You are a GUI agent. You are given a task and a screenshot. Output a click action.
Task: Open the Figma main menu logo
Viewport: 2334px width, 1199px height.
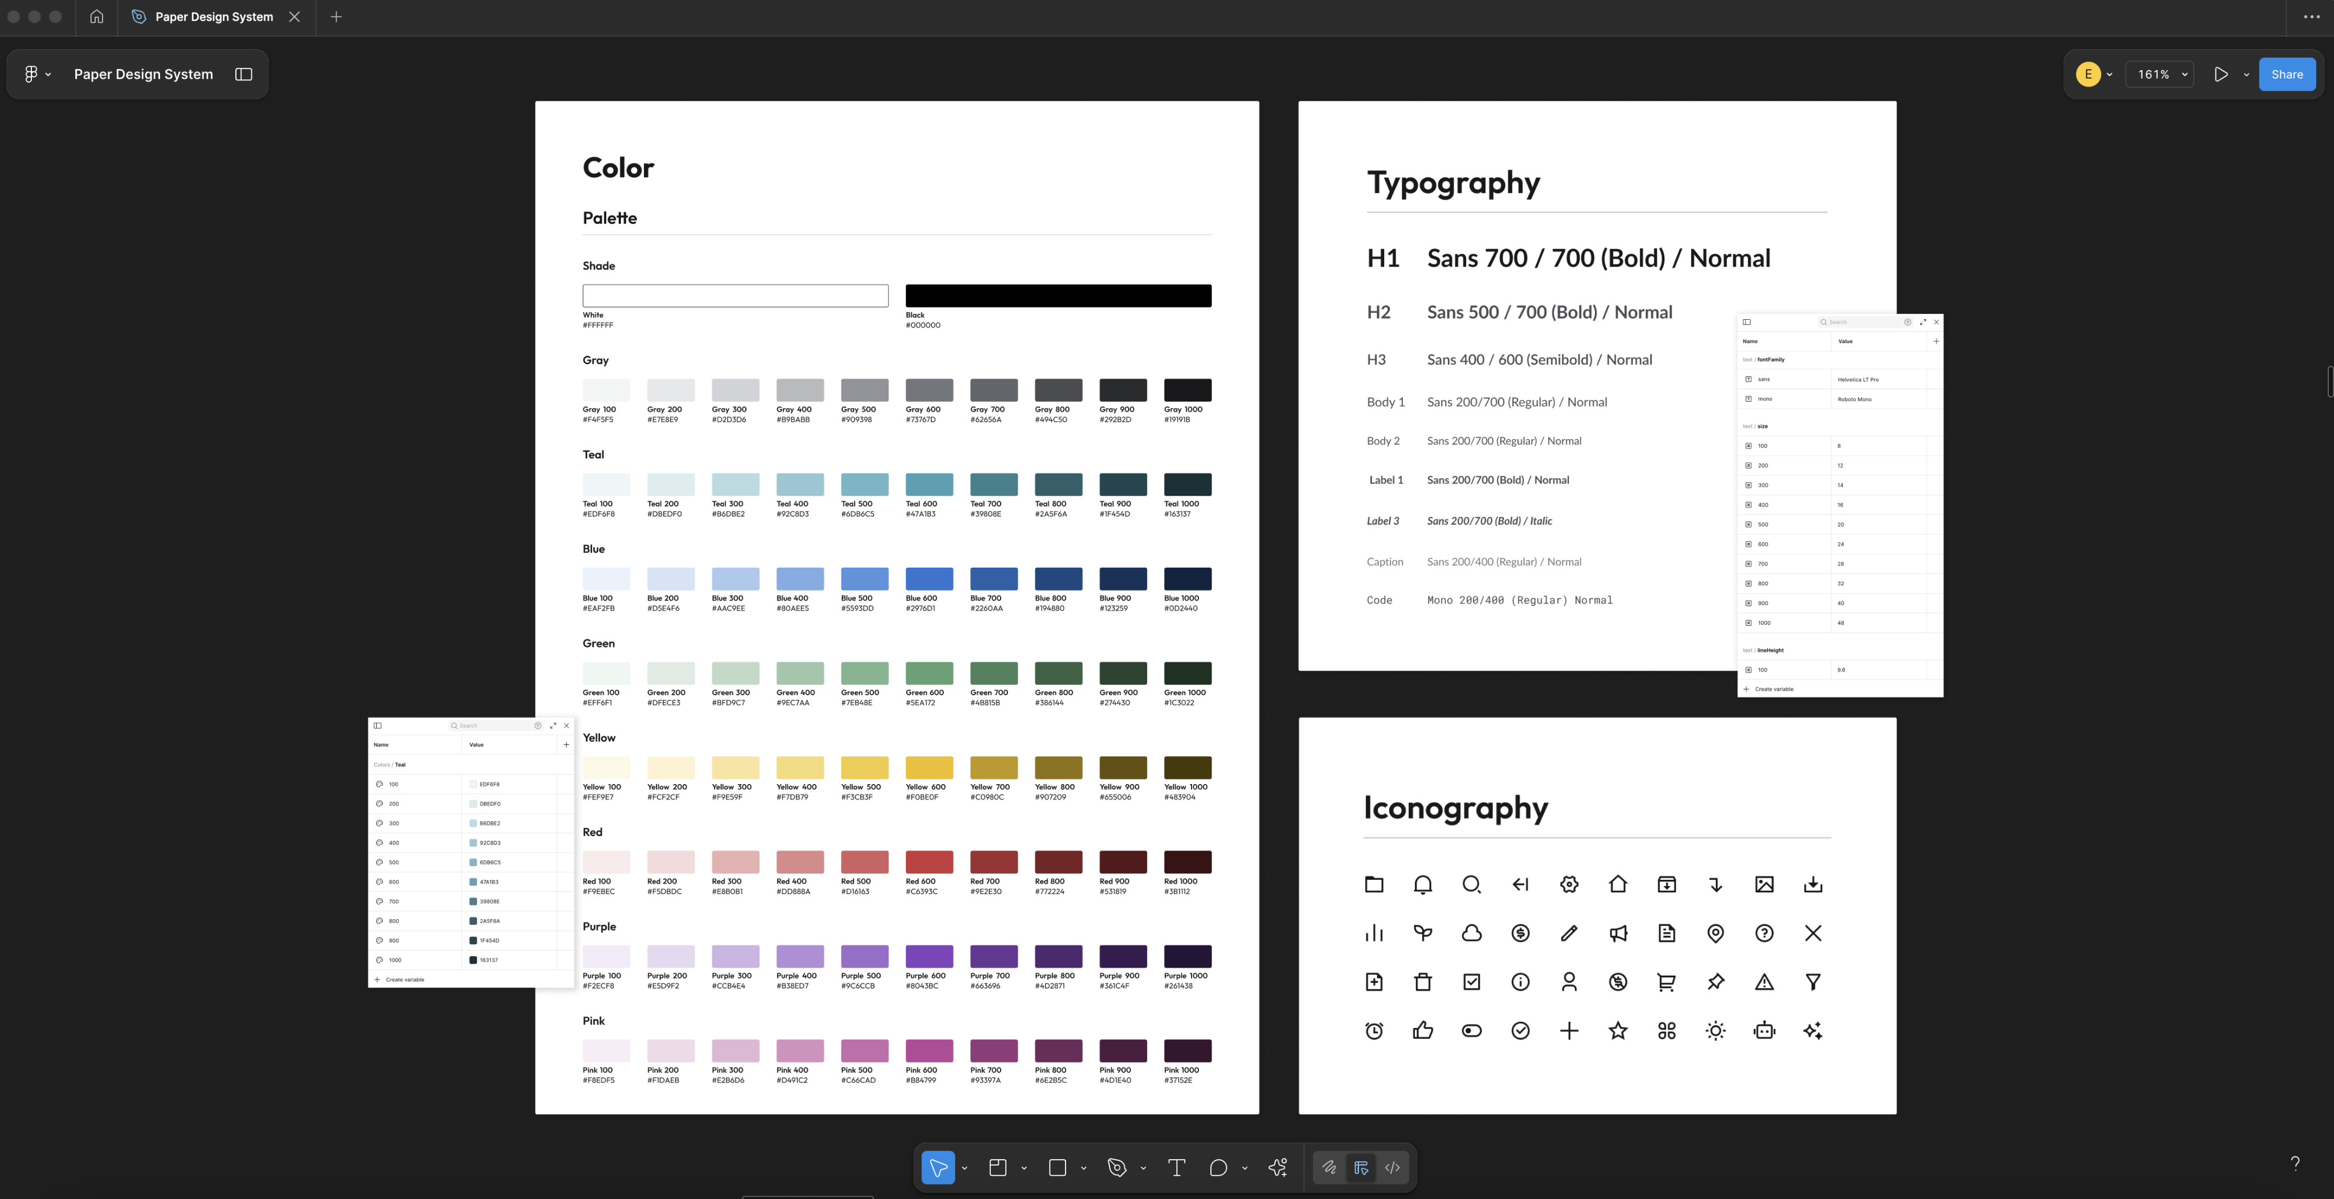[x=32, y=74]
